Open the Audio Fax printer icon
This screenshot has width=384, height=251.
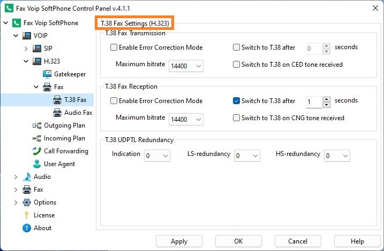[57, 113]
